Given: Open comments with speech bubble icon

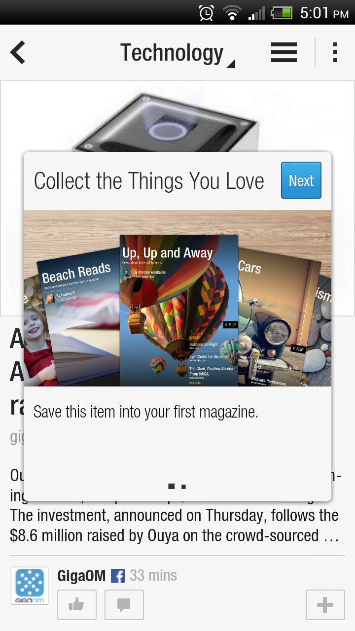Looking at the screenshot, I should coord(124,604).
